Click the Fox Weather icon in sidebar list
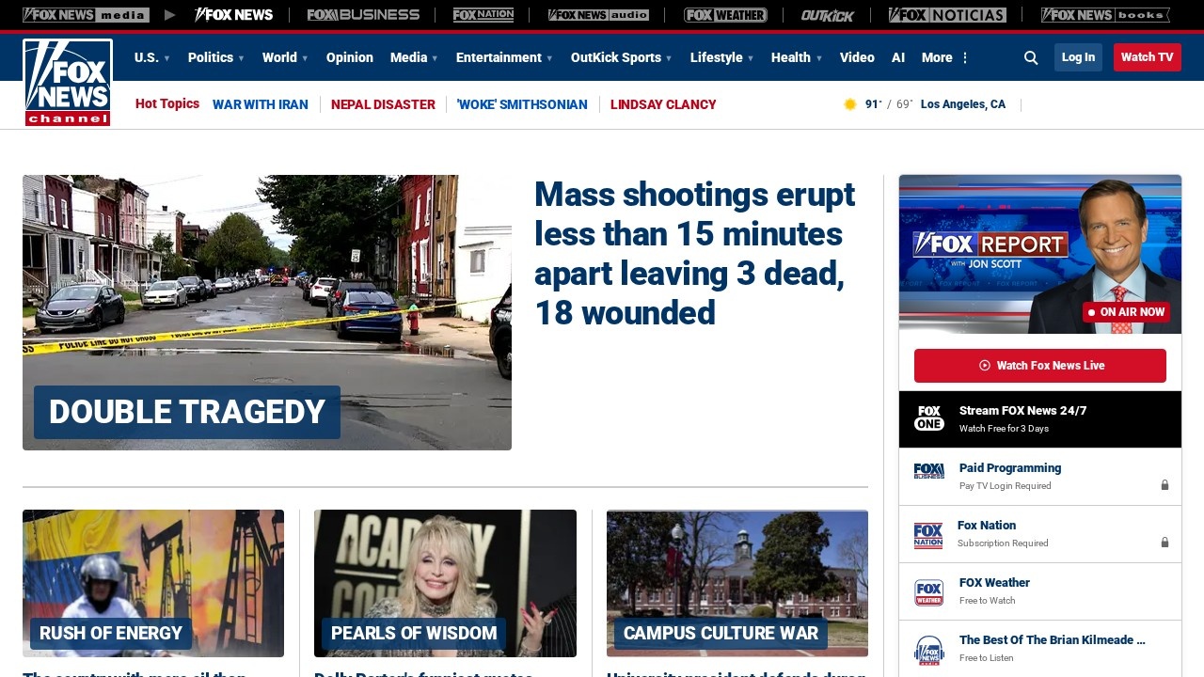The image size is (1204, 677). coord(929,592)
